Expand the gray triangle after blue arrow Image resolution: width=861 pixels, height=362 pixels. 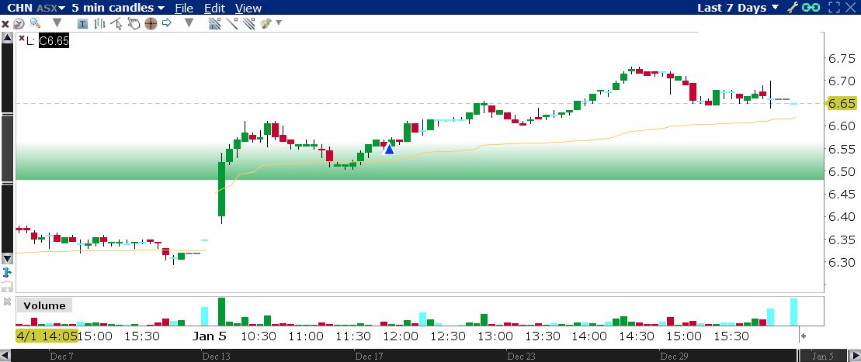(189, 23)
